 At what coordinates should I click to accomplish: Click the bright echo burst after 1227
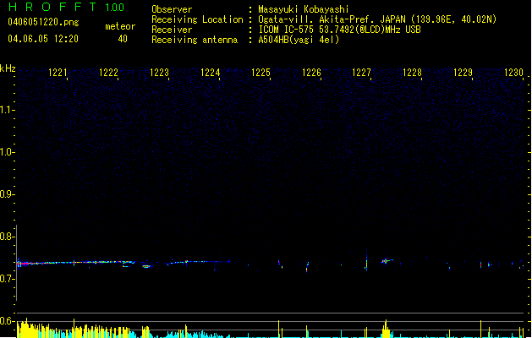[x=387, y=261]
